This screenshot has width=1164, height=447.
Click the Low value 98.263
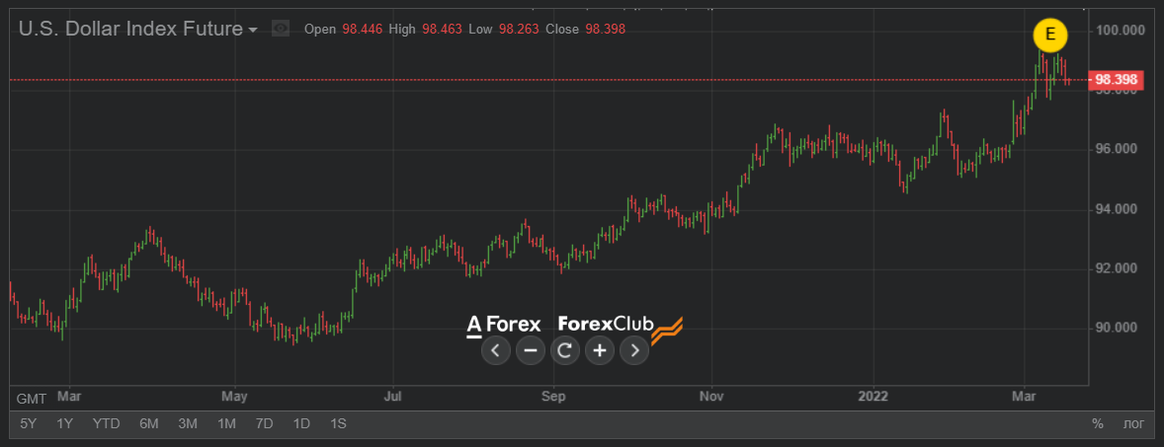(518, 30)
